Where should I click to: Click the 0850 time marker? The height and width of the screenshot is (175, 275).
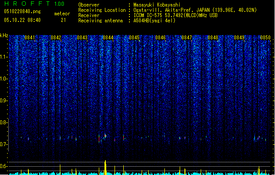click(x=265, y=38)
